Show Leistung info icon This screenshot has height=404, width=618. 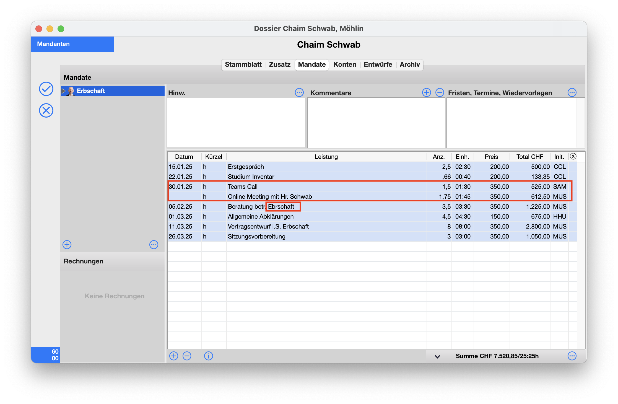coord(209,356)
